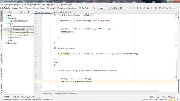The width and height of the screenshot is (180, 101).
Task: Run the app with green play icon
Action: click(127, 8)
